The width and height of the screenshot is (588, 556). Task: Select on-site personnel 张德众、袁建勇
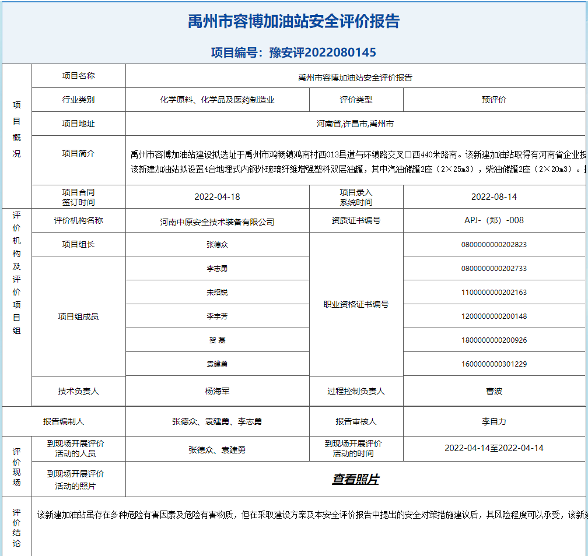(217, 449)
